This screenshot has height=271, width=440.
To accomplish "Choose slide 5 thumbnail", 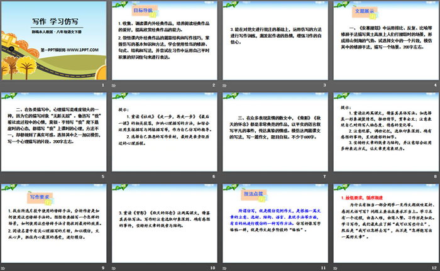I will point(53,132).
